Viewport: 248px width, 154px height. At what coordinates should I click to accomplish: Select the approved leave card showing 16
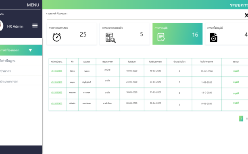pos(177,34)
